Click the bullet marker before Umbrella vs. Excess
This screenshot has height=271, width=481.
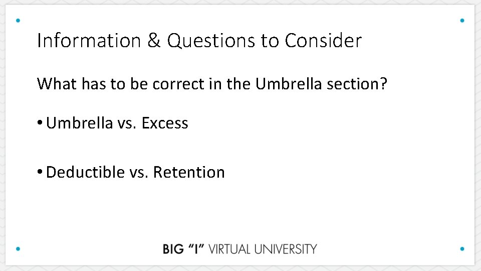40,123
